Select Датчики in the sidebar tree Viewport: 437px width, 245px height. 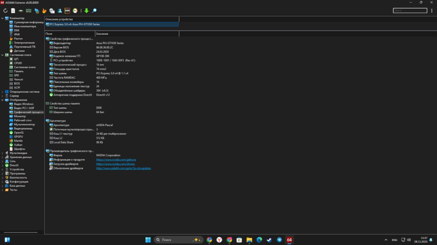19,51
